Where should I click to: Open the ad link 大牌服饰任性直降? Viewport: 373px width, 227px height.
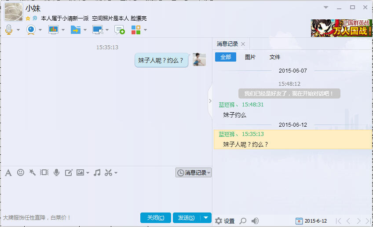coord(37,217)
